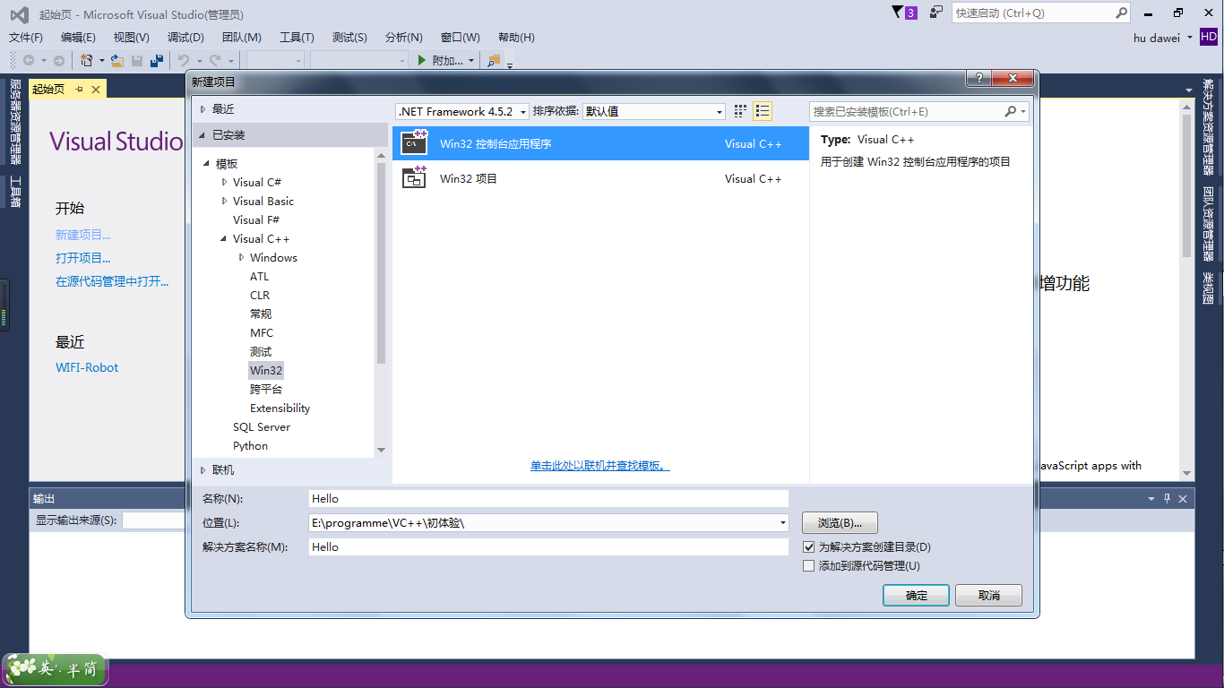Screen dimensions: 1224x688
Task: Click the New Project toolbar icon
Action: click(87, 60)
